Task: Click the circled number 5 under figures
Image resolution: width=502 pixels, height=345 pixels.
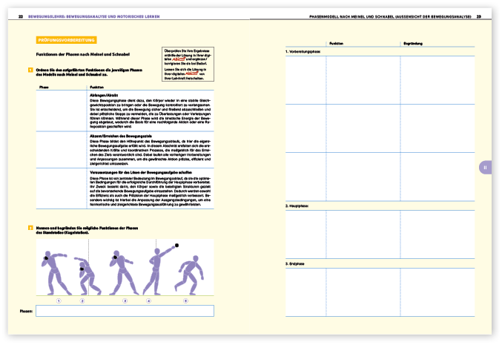Action: 185,300
